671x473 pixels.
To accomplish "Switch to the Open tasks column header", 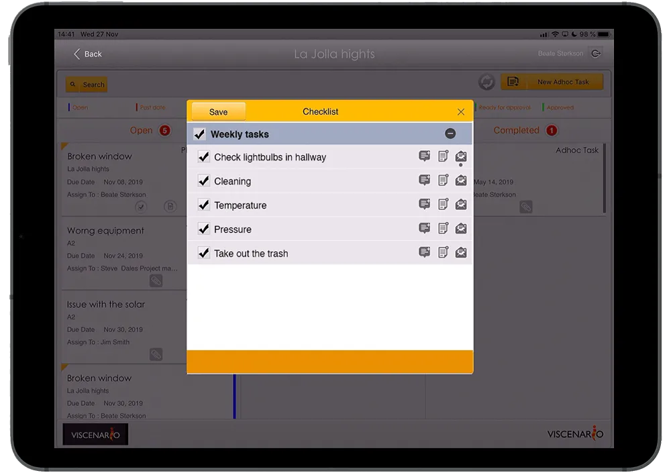I will pyautogui.click(x=150, y=130).
